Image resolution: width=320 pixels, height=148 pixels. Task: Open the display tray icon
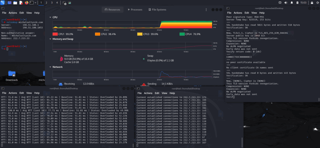[280, 2]
